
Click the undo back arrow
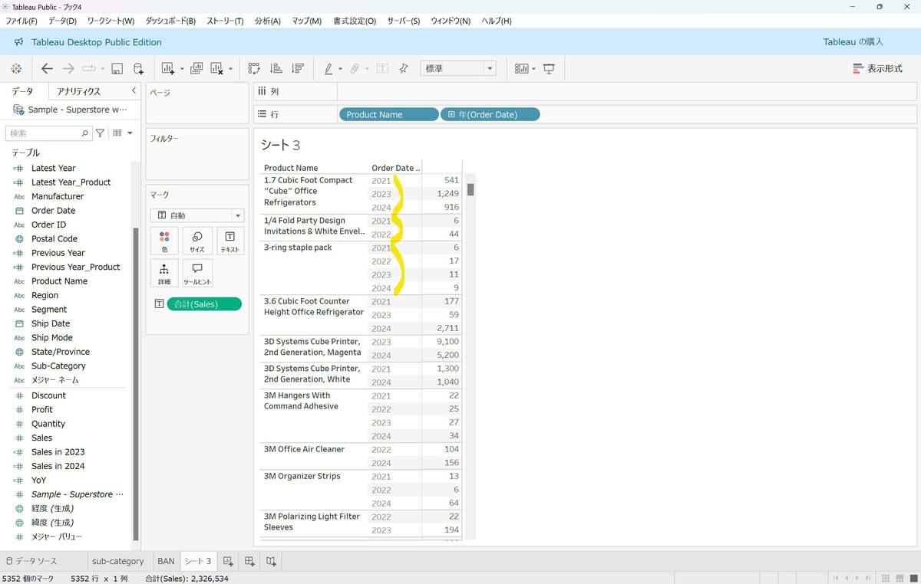[x=47, y=69]
